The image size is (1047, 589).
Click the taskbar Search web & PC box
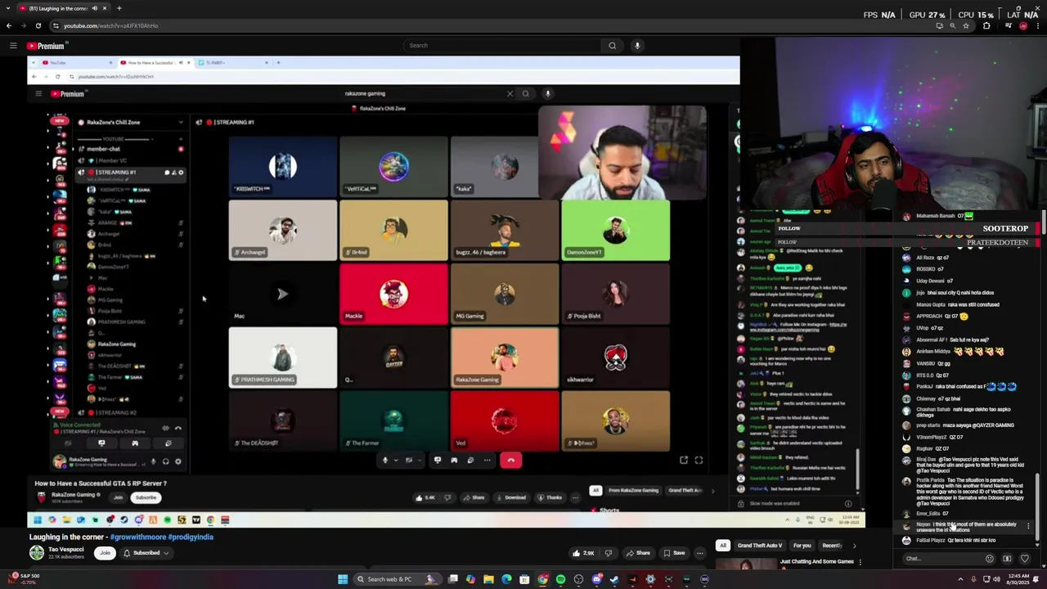[397, 579]
